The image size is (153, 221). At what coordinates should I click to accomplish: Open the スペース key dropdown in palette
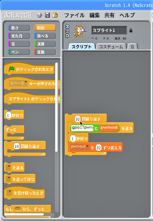pos(18,83)
